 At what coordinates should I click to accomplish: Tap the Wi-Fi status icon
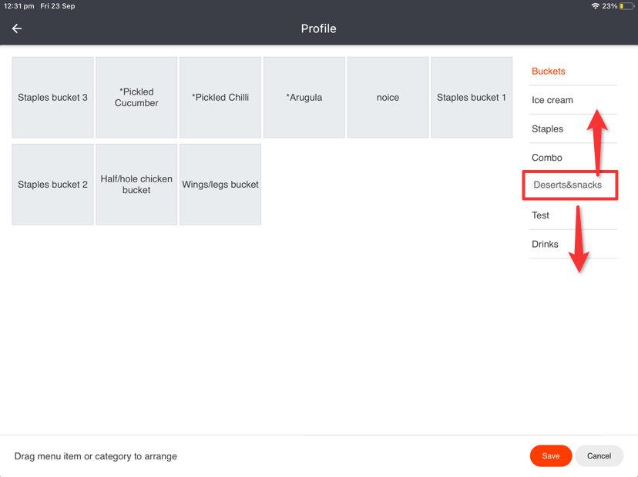[595, 6]
